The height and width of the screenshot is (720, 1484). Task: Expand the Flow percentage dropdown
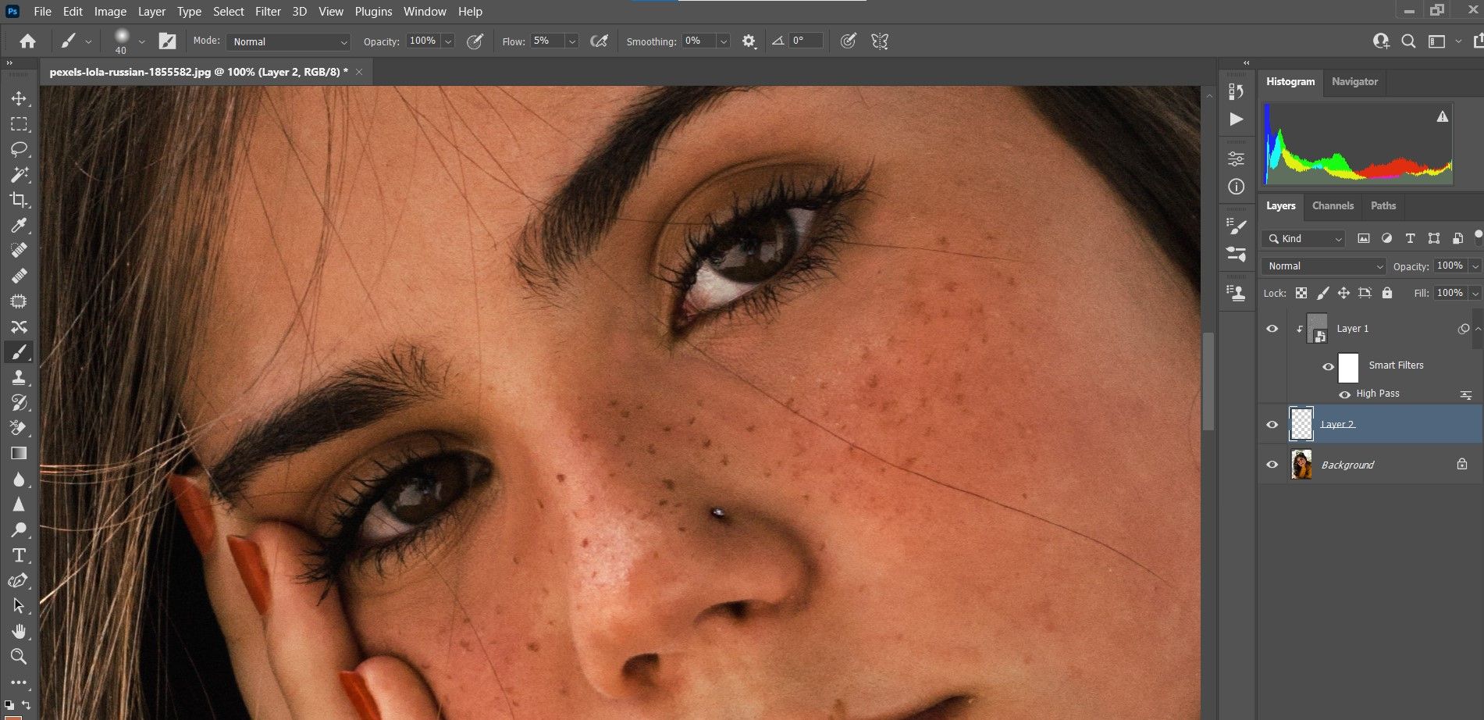[572, 41]
